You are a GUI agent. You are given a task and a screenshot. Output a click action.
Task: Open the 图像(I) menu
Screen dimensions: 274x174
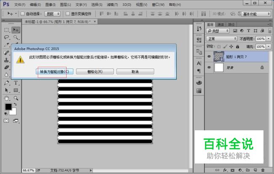(x=50, y=5)
